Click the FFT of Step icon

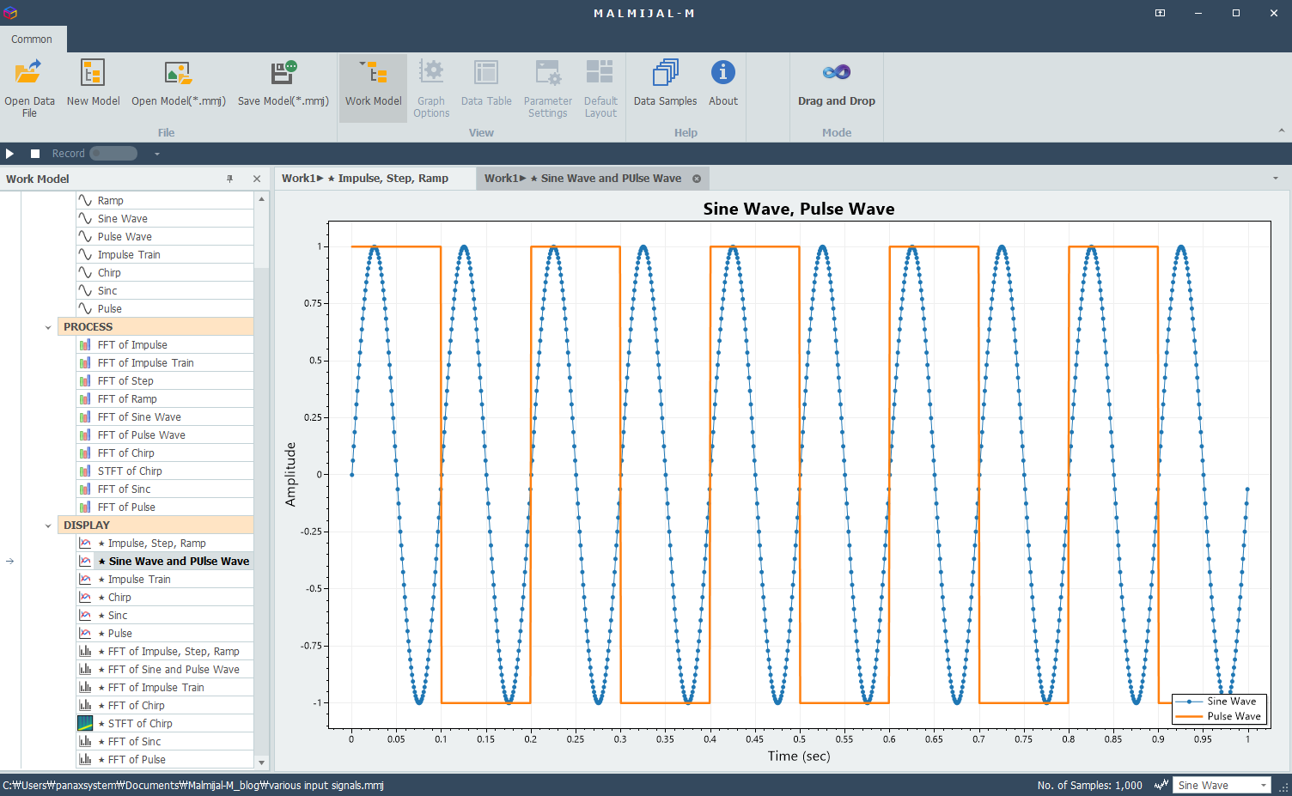[x=85, y=381]
